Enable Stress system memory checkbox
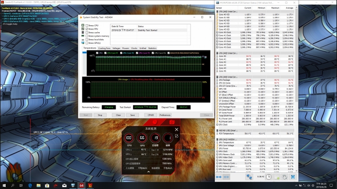Image resolution: width=337 pixels, height=189 pixels. coord(87,36)
